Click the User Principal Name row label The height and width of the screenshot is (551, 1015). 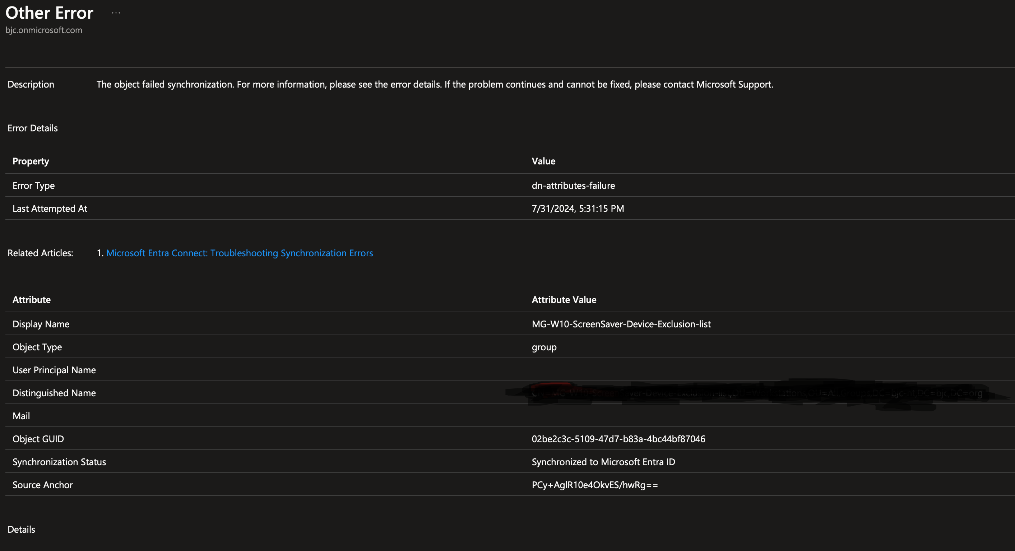54,370
